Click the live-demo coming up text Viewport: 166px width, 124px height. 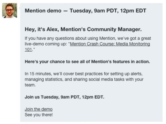[46, 44]
